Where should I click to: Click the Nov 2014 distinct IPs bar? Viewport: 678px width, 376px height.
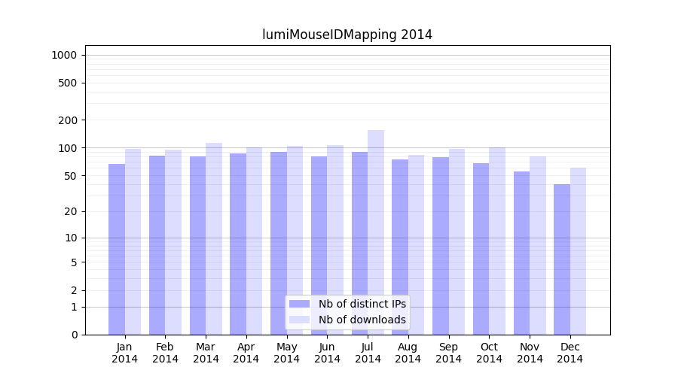pos(521,253)
